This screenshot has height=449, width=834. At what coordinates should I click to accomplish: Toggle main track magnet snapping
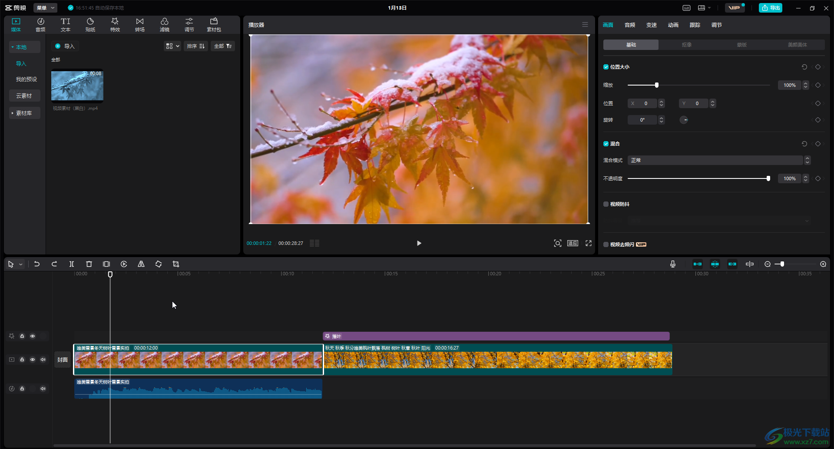[698, 264]
